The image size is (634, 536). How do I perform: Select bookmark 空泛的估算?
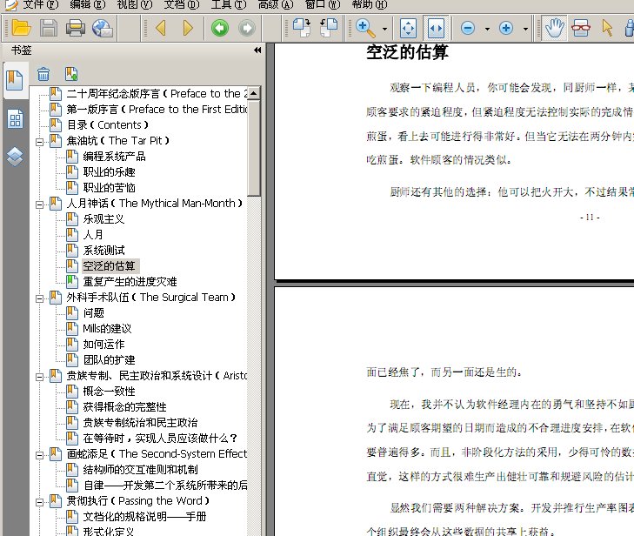click(x=110, y=266)
